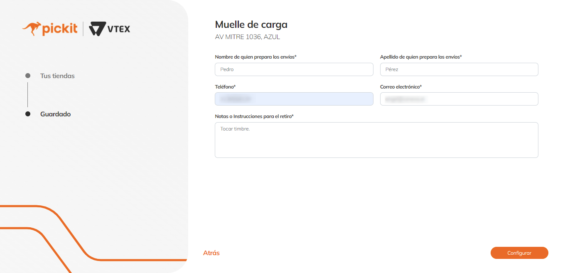This screenshot has height=273, width=565.
Task: Go to the Tus tiendas step
Action: 57,76
